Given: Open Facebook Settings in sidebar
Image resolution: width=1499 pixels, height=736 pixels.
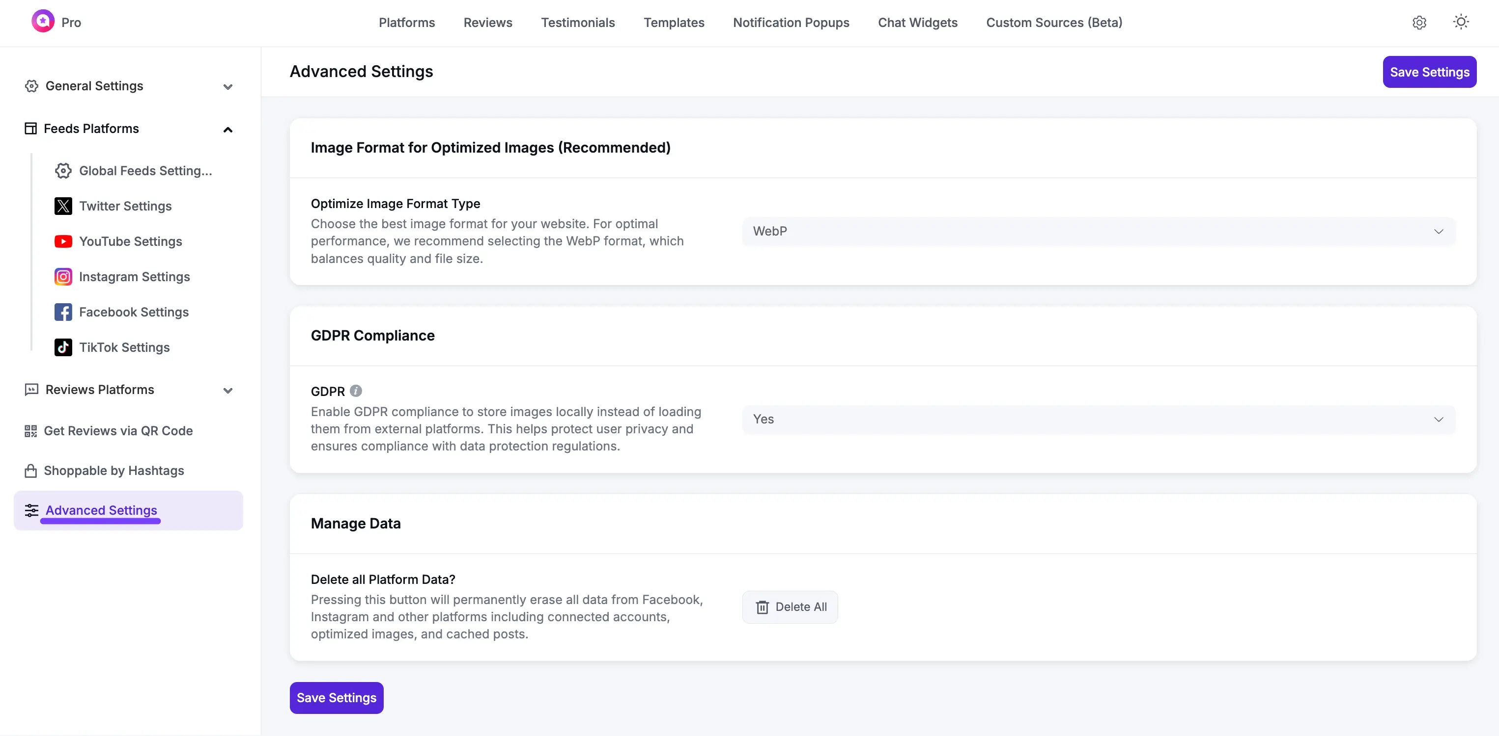Looking at the screenshot, I should 133,312.
